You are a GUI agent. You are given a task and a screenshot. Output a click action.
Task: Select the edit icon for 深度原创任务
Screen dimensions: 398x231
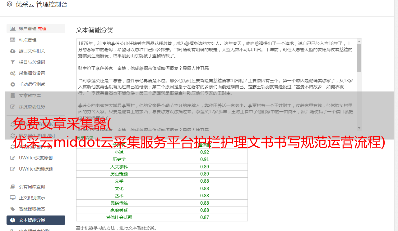tap(13, 107)
